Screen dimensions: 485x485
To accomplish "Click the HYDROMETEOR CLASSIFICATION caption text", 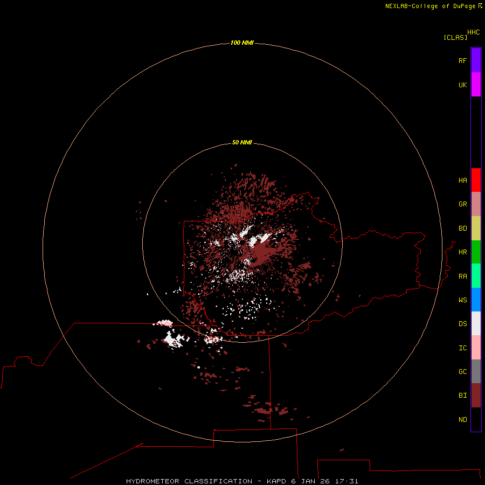I will point(189,481).
